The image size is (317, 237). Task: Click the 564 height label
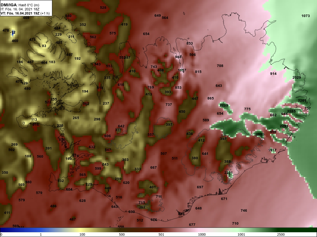pos(165,18)
